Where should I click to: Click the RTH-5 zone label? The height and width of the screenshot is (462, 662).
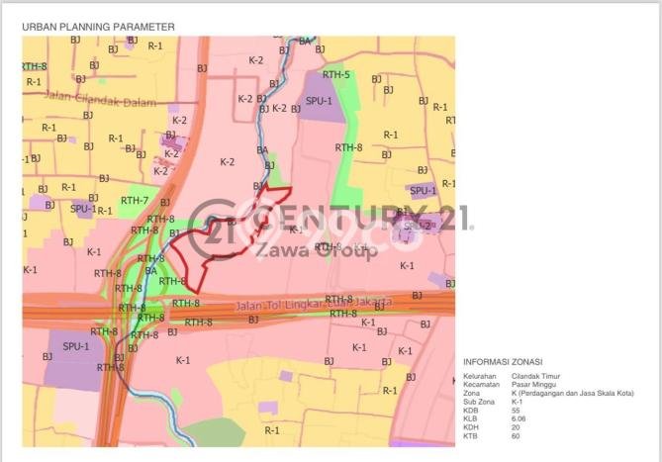[x=336, y=75]
